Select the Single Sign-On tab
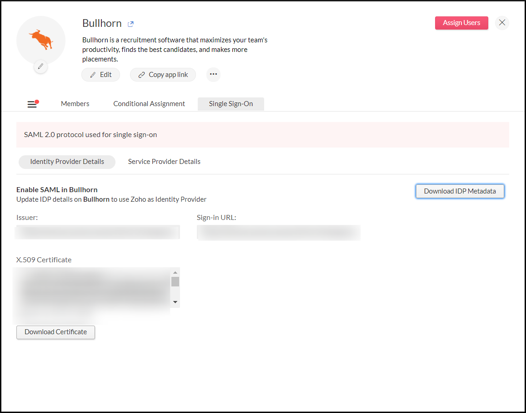The width and height of the screenshot is (526, 413). pos(231,104)
